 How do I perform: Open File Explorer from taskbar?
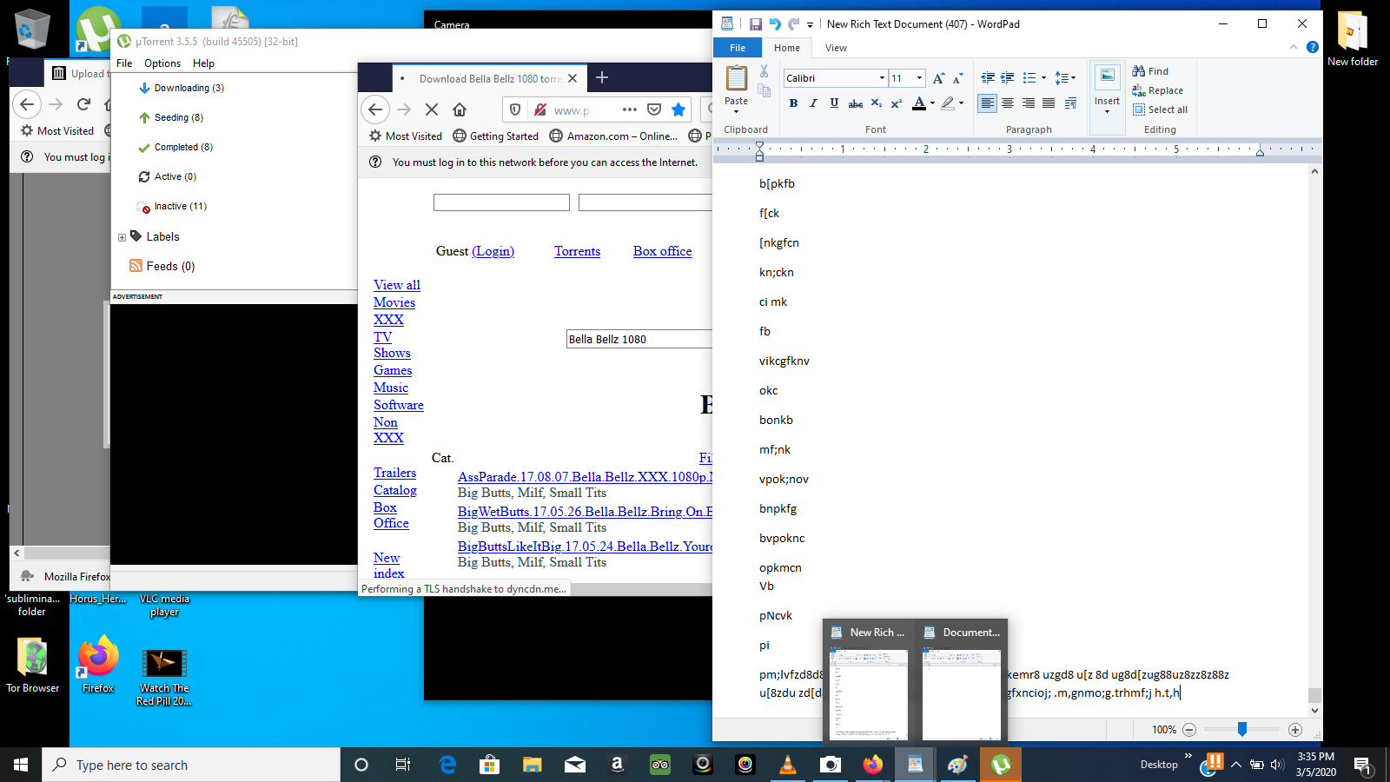[x=532, y=765]
